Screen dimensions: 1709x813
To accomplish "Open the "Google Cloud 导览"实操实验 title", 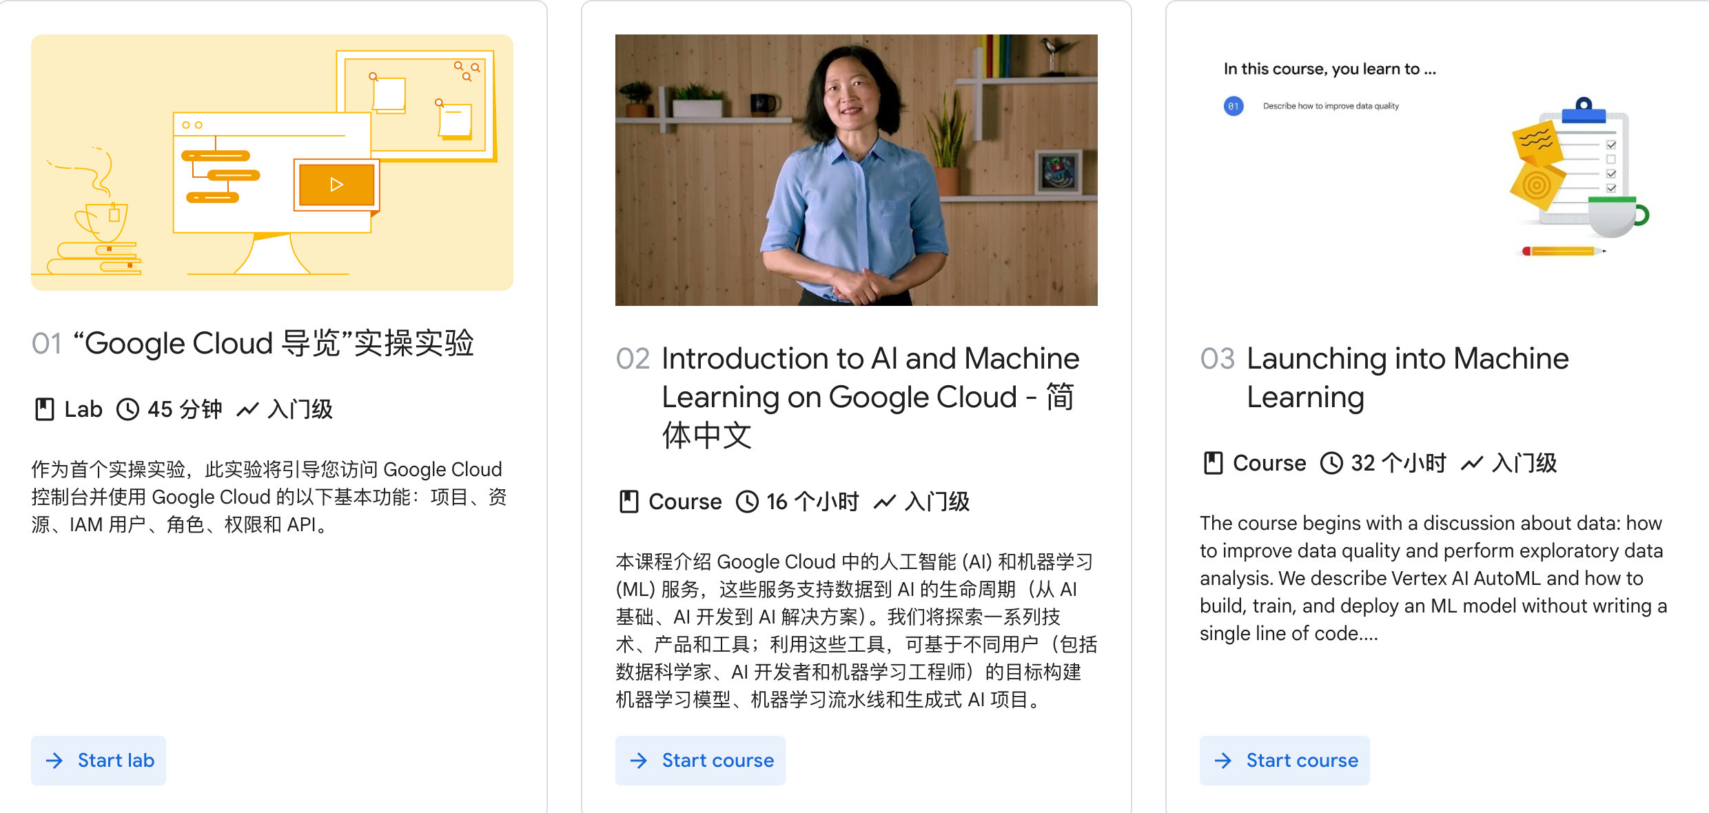I will [274, 343].
